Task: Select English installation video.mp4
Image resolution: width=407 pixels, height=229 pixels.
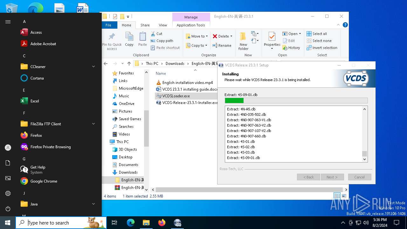Action: point(184,83)
